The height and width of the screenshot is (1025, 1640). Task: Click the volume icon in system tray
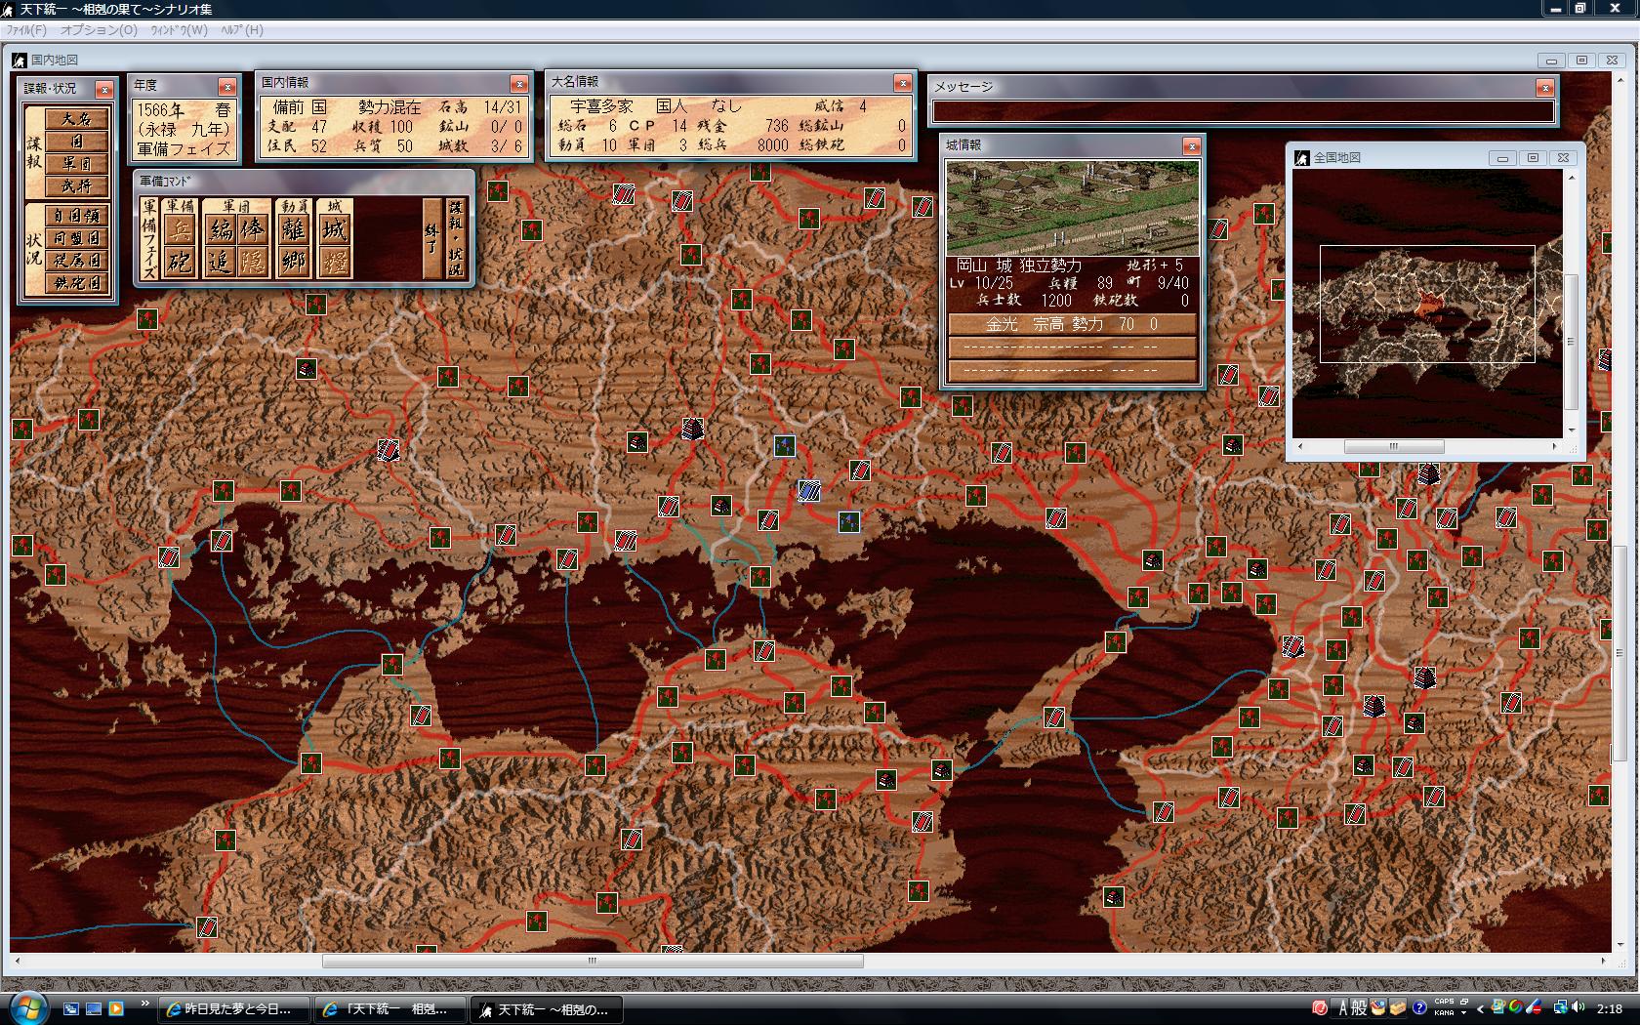click(1578, 1007)
